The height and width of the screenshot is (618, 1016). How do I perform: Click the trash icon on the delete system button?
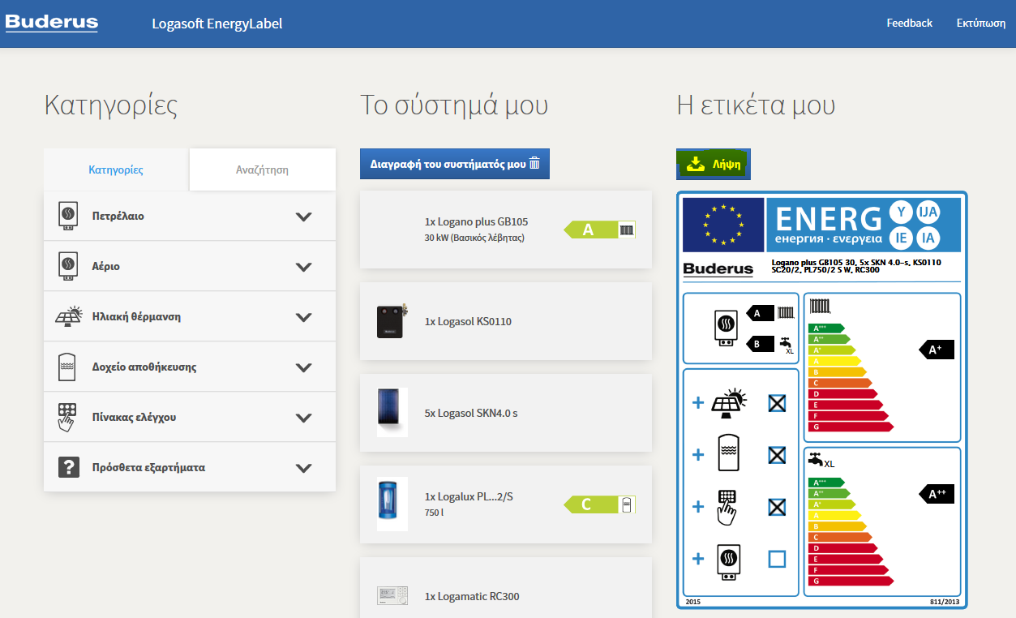[534, 163]
